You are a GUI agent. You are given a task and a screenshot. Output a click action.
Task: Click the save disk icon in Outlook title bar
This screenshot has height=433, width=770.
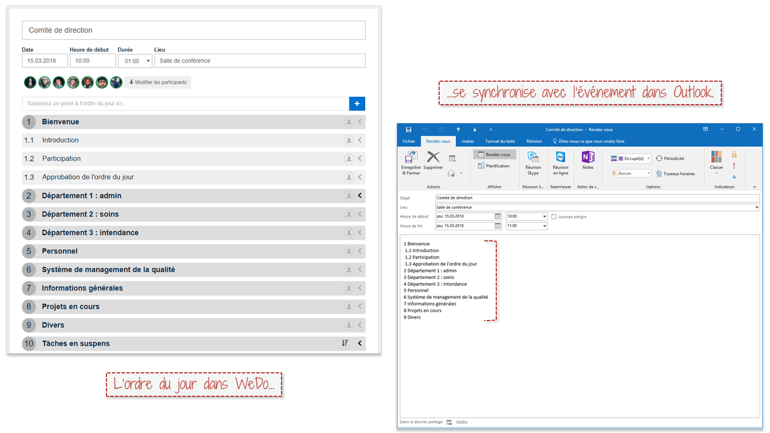pos(408,129)
